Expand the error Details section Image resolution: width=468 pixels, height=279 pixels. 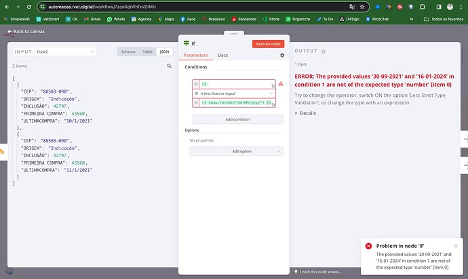[x=305, y=113]
